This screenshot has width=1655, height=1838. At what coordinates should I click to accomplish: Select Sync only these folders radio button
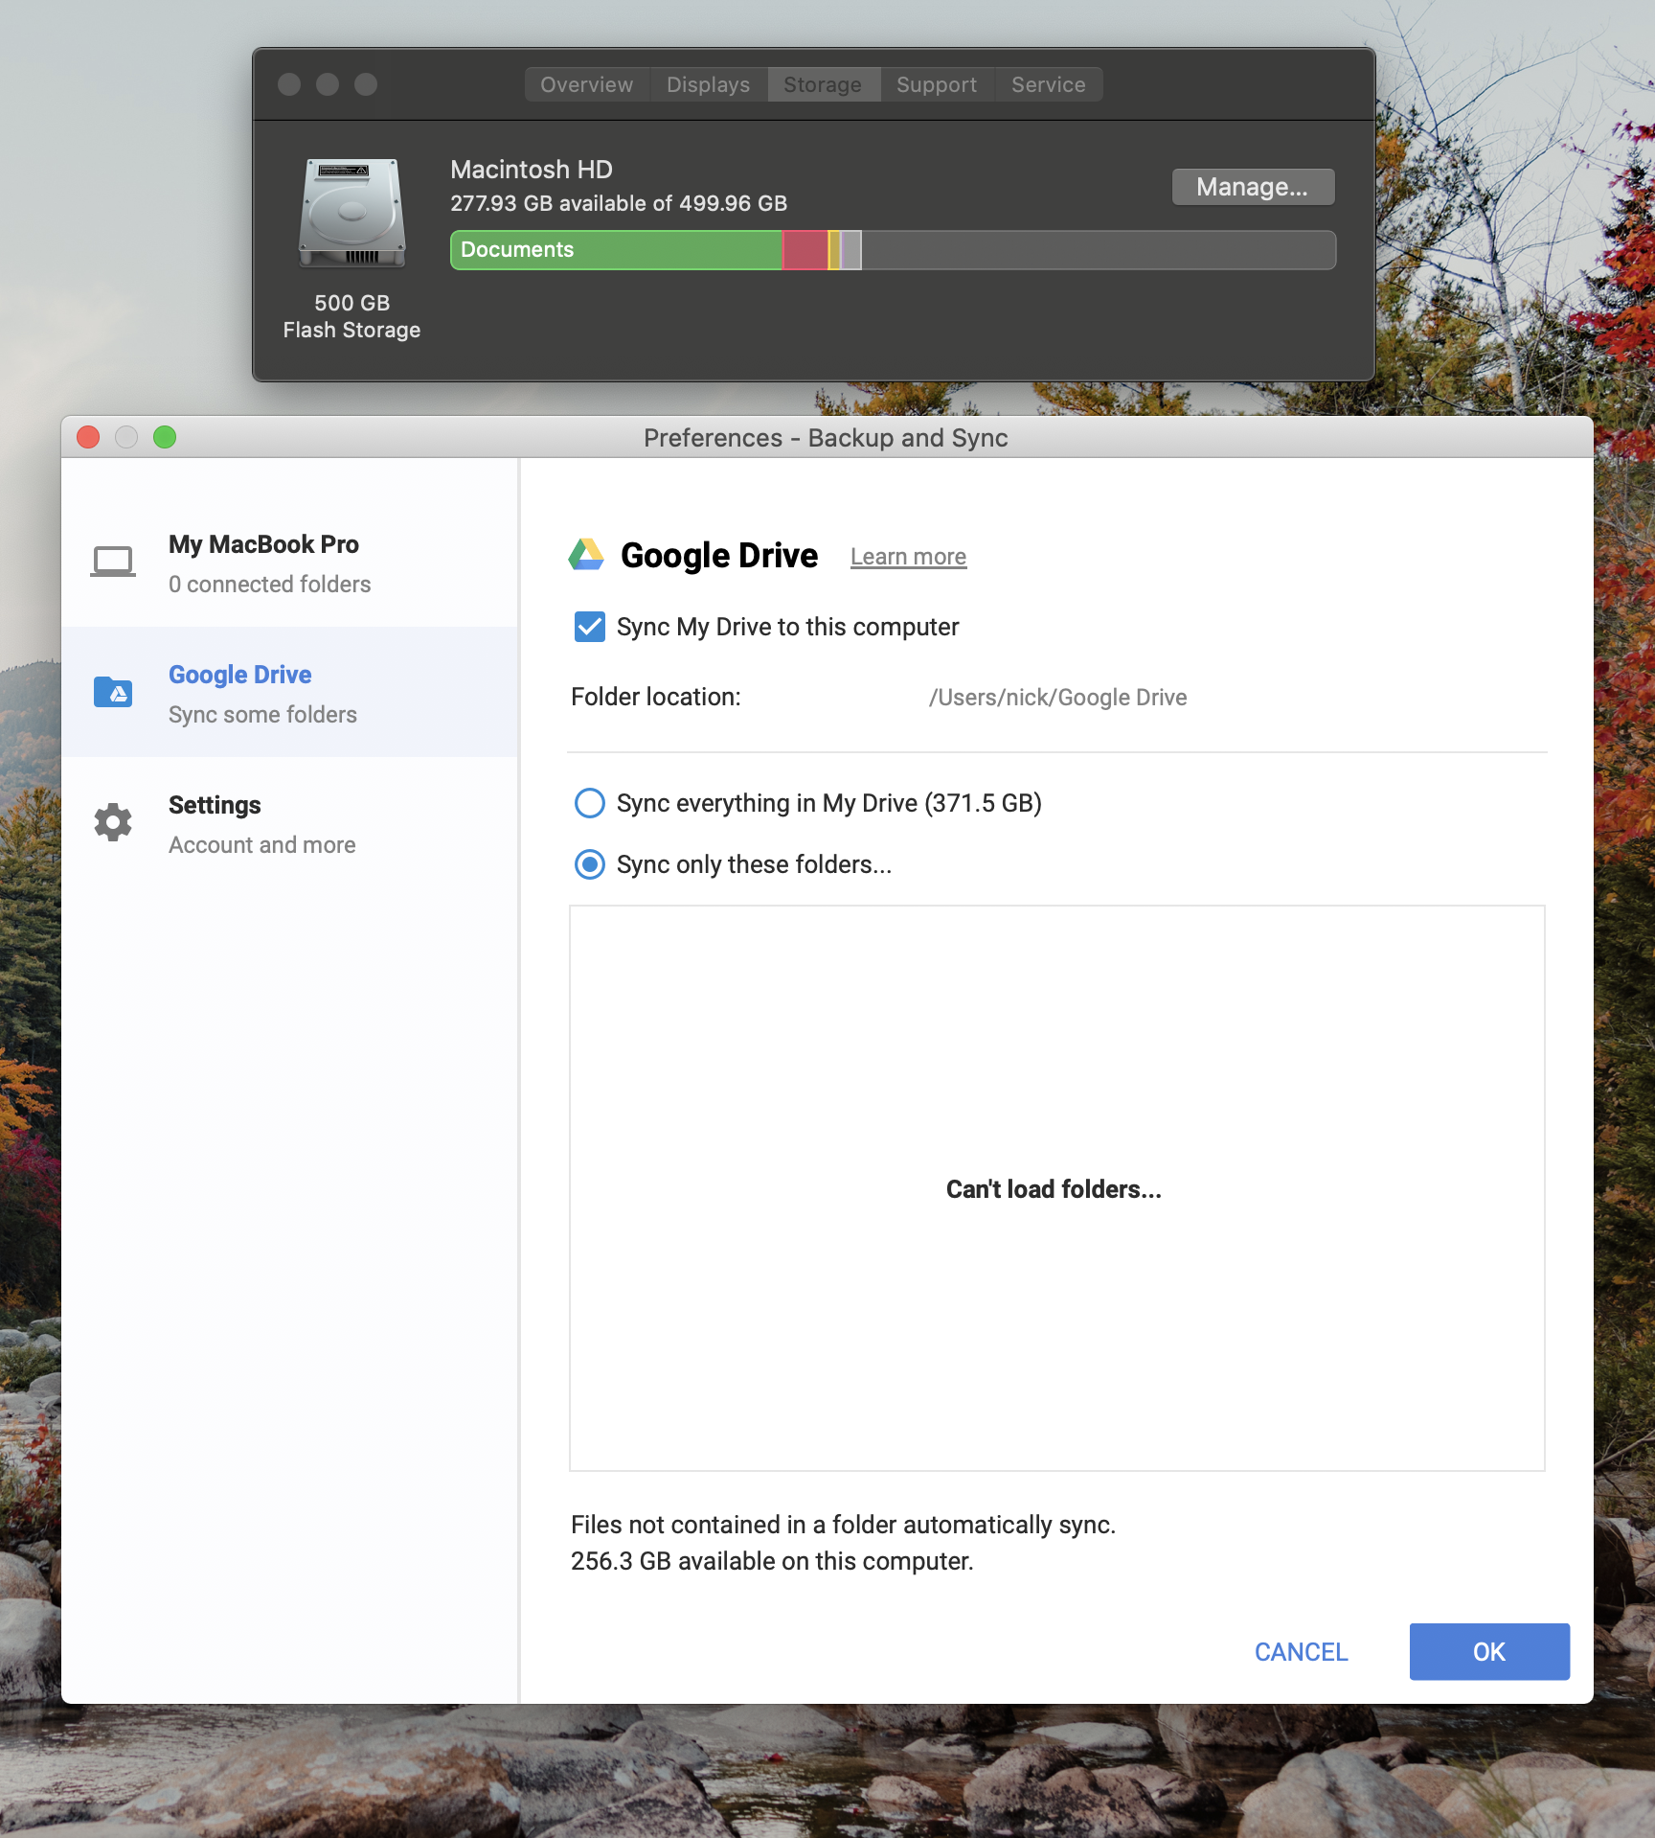[x=589, y=864]
